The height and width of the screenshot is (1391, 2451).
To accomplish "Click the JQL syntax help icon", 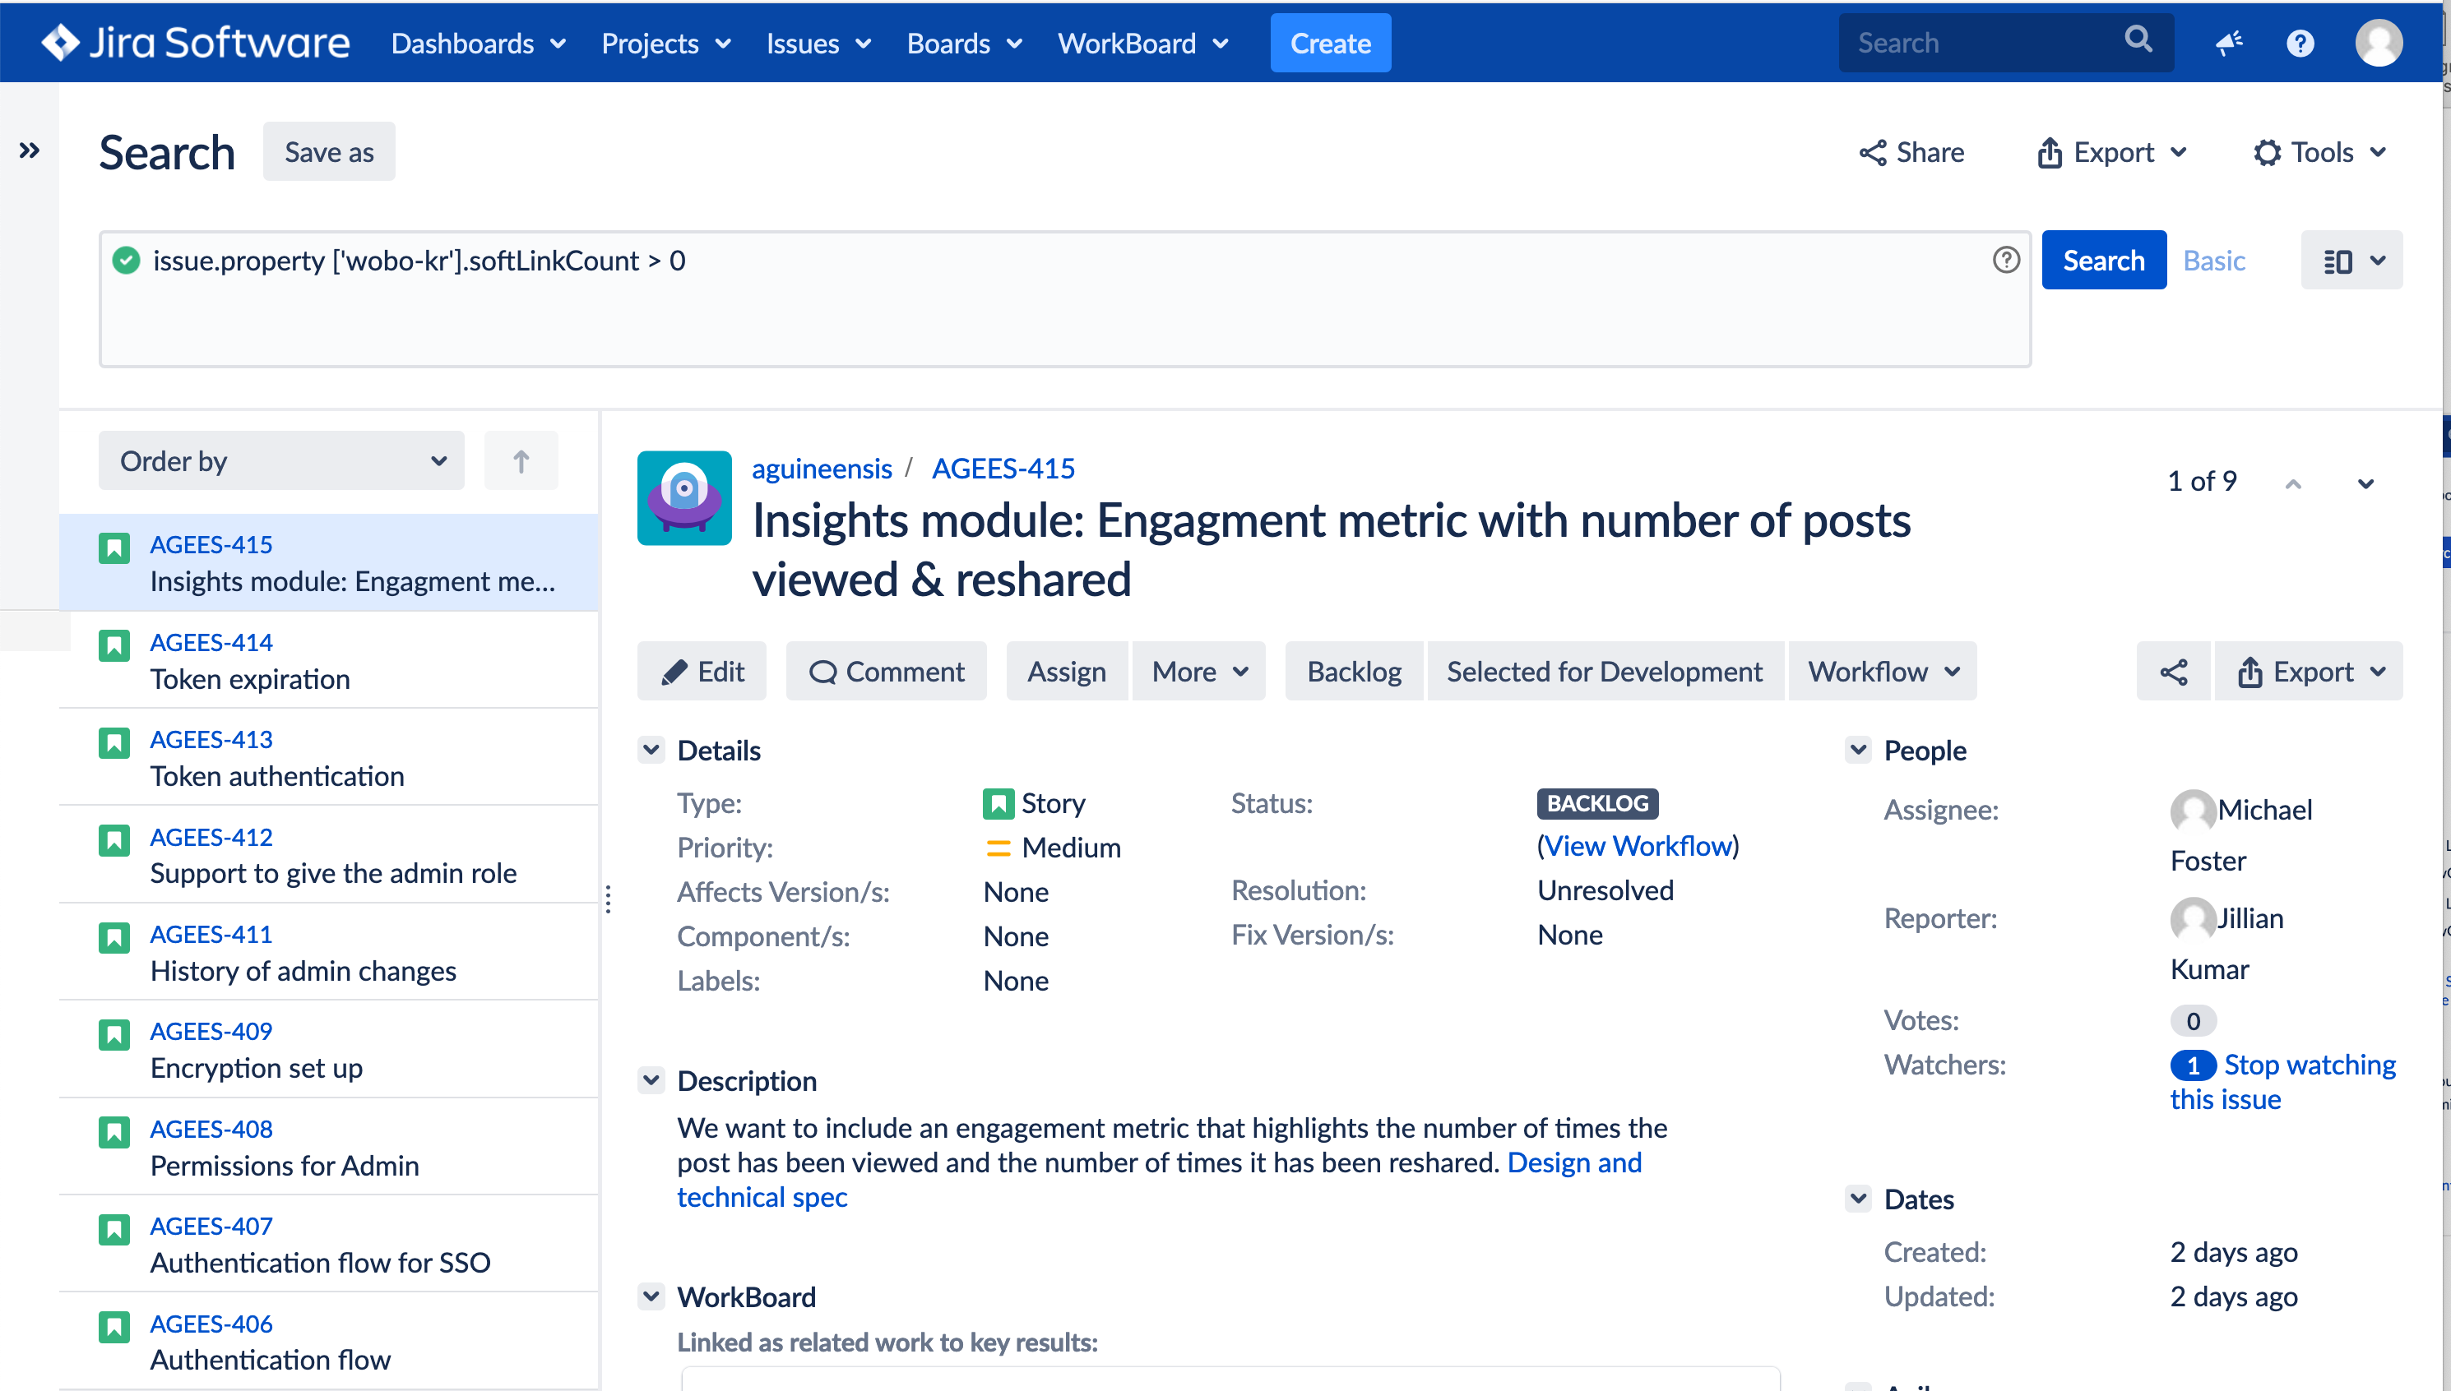I will coord(2006,260).
